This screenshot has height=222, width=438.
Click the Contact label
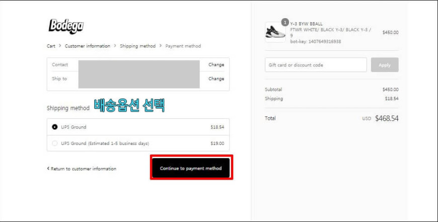point(60,64)
